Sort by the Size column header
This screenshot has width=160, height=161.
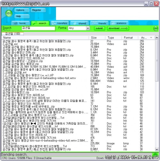97,38
